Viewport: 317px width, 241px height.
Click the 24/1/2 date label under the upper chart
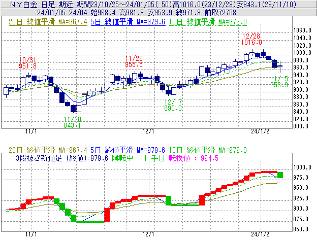point(260,131)
